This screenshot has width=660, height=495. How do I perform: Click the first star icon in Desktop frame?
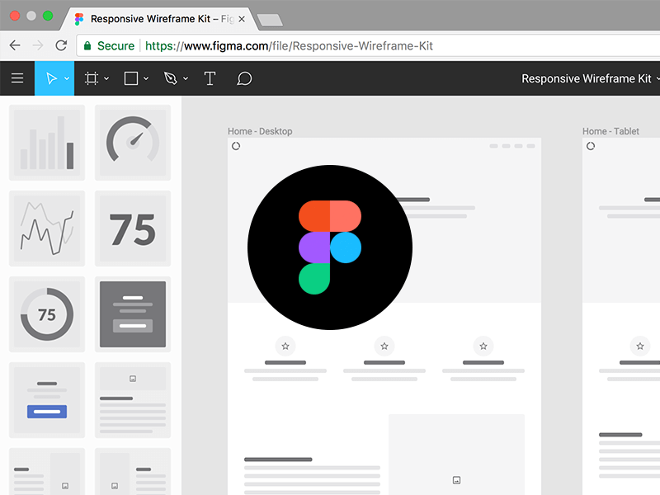(285, 346)
